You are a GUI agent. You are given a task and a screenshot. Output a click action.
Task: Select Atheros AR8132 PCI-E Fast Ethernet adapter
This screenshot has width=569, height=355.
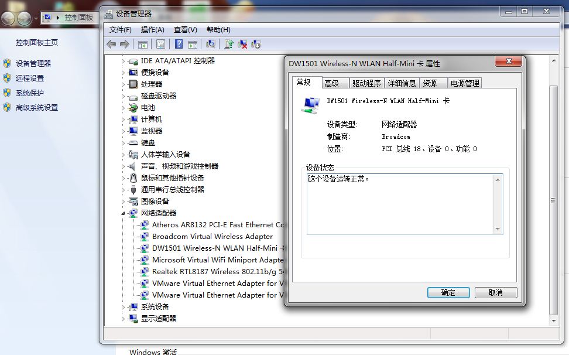218,225
